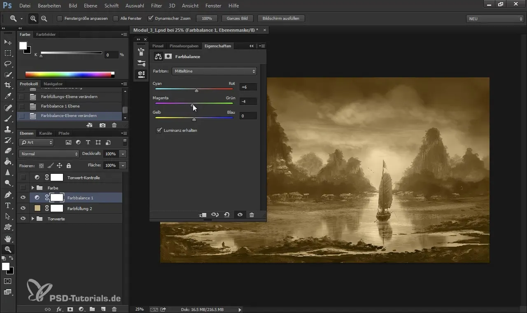Select the Healing Brush tool
The width and height of the screenshot is (527, 313).
pyautogui.click(x=8, y=108)
